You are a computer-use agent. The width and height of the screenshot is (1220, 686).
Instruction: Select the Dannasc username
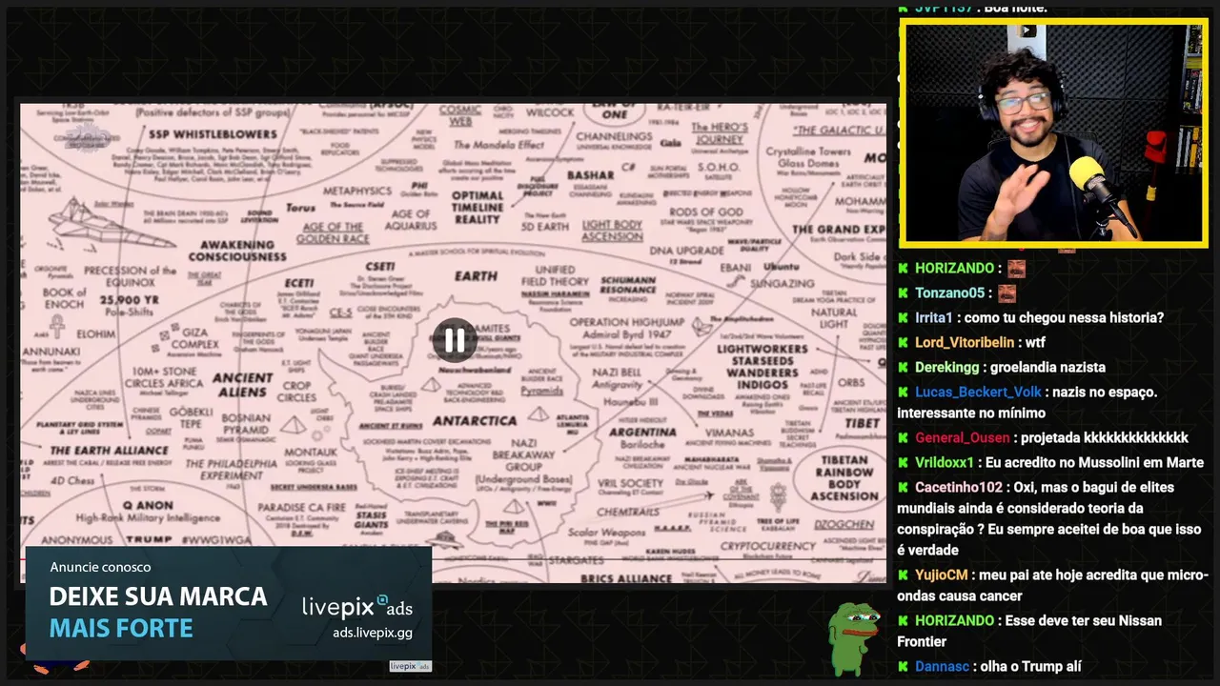[942, 666]
